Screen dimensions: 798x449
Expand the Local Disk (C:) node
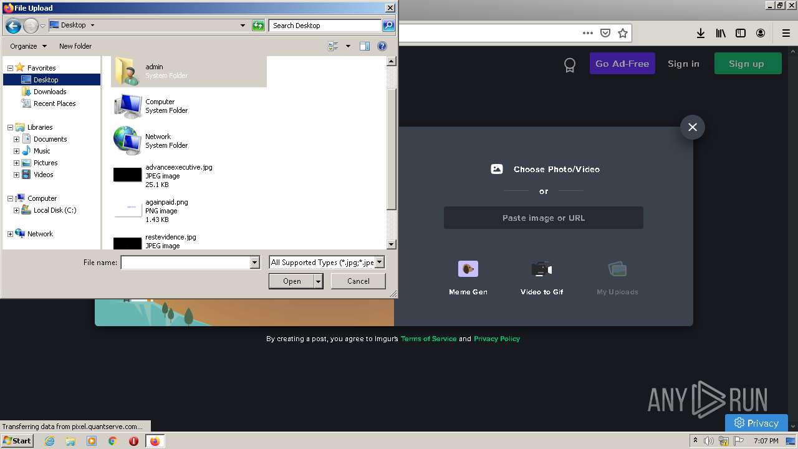(x=16, y=210)
